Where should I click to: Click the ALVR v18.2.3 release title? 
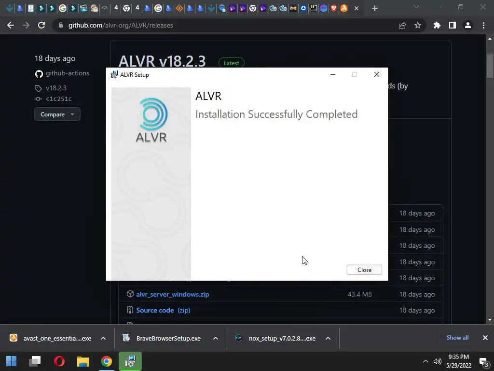(162, 61)
